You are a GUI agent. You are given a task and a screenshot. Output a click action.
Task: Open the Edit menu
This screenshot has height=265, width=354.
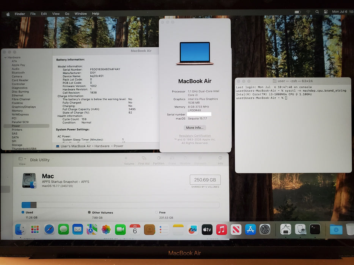tap(44, 14)
